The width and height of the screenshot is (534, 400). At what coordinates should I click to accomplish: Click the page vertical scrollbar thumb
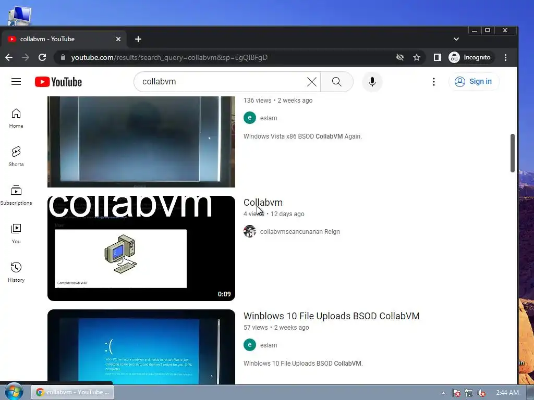coord(513,153)
